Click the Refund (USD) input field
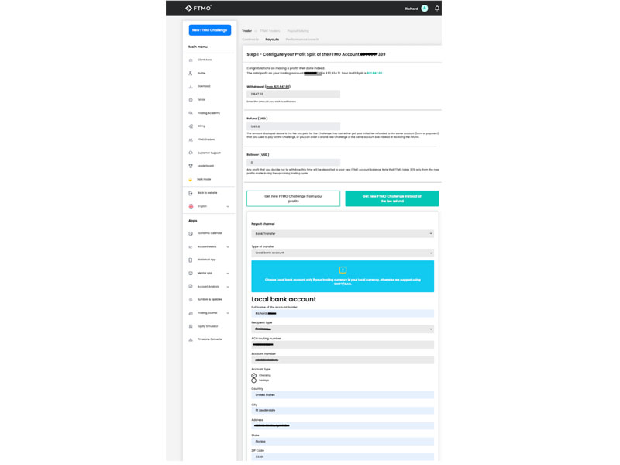Screen dimensions: 620x465 tap(293, 126)
